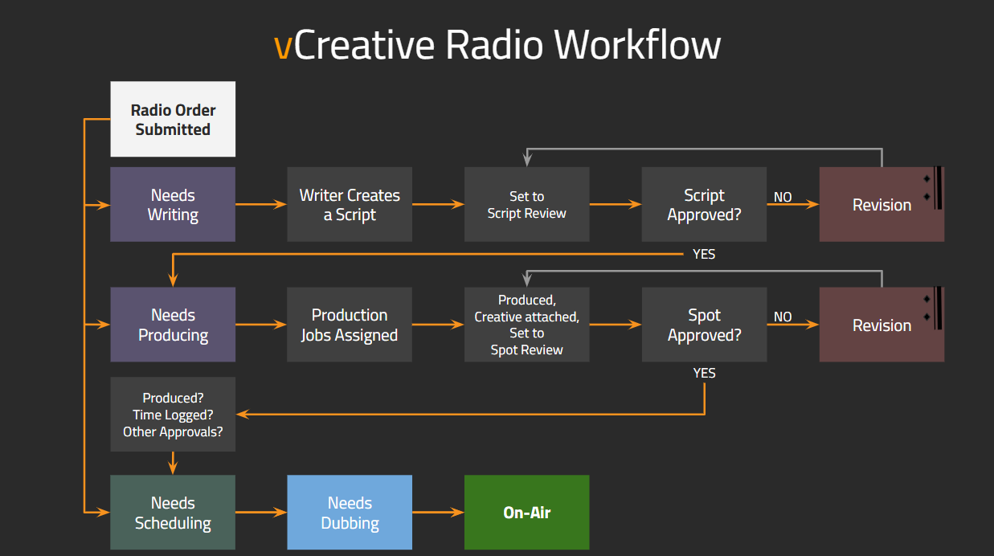The width and height of the screenshot is (994, 556).
Task: Select the Revision box following Script Approved?
Action: point(882,204)
